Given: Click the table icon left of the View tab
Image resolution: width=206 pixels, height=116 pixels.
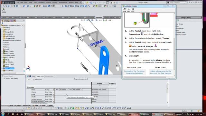Looking at the screenshot, I should pyautogui.click(x=28, y=76).
